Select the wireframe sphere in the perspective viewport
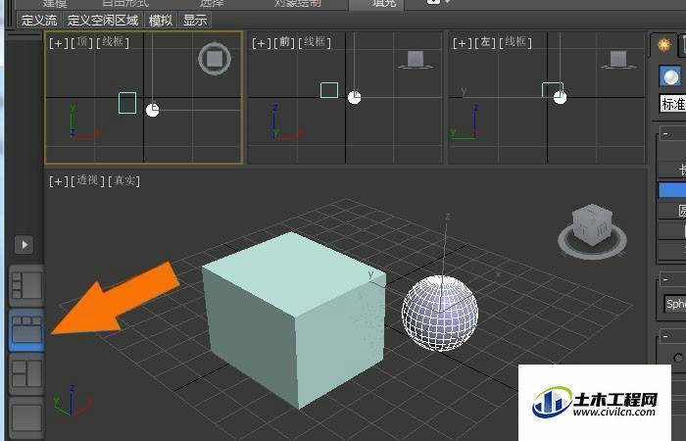 (440, 314)
